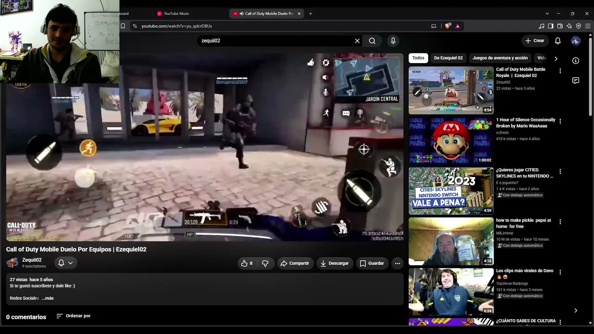Start voice search with microphone

click(393, 41)
